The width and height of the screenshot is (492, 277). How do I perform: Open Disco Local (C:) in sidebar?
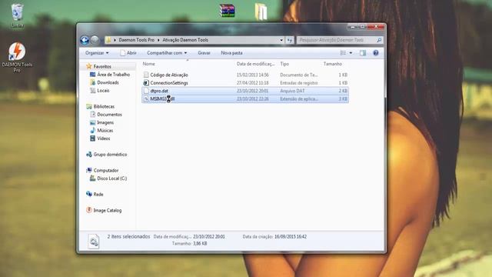112,178
